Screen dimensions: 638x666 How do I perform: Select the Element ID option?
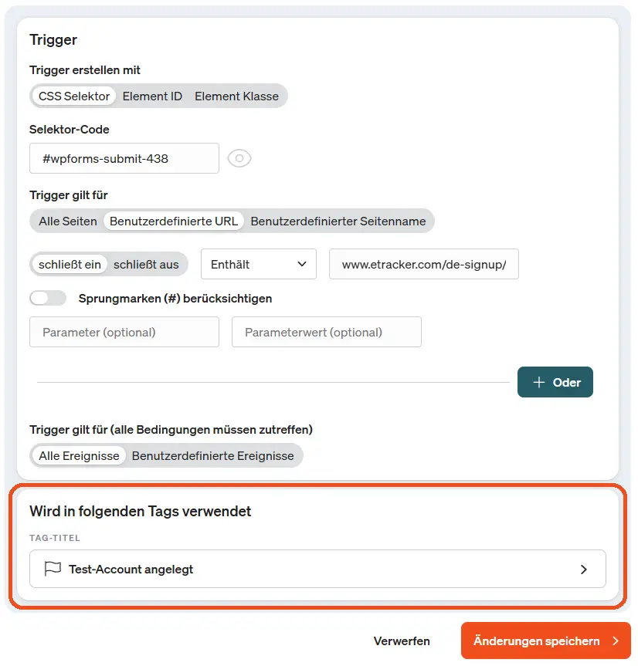pyautogui.click(x=152, y=96)
